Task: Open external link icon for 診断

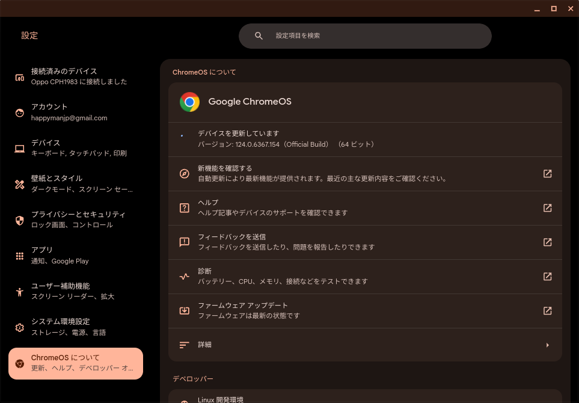Action: pos(547,276)
